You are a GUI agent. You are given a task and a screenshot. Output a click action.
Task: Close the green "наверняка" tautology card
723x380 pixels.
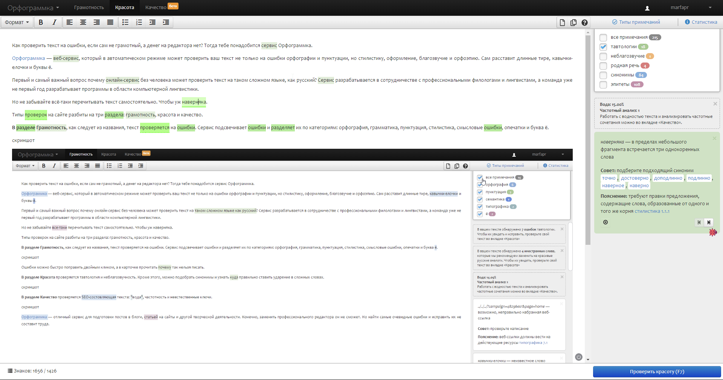pos(714,138)
